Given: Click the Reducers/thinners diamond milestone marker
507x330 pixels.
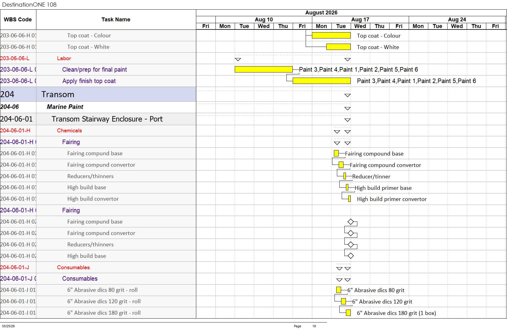Looking at the screenshot, I should click(351, 245).
